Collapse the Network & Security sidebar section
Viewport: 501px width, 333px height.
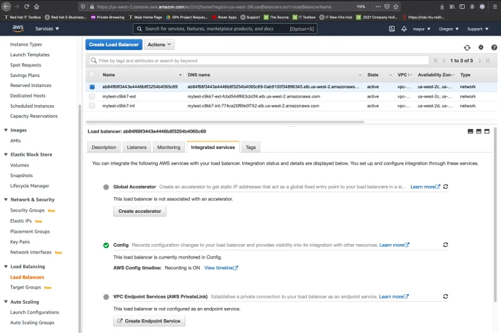(x=6, y=200)
